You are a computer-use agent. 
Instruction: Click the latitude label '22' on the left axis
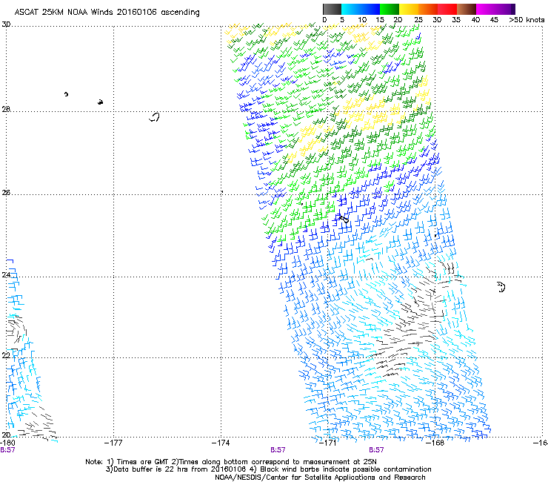tap(6, 355)
